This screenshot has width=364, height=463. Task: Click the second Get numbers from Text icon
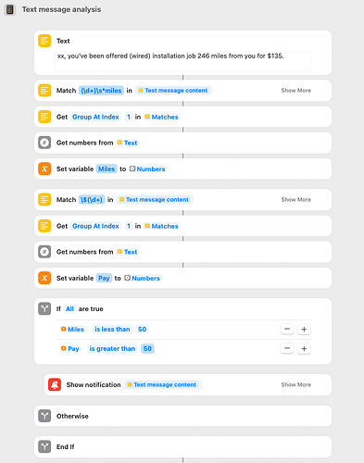pyautogui.click(x=44, y=252)
